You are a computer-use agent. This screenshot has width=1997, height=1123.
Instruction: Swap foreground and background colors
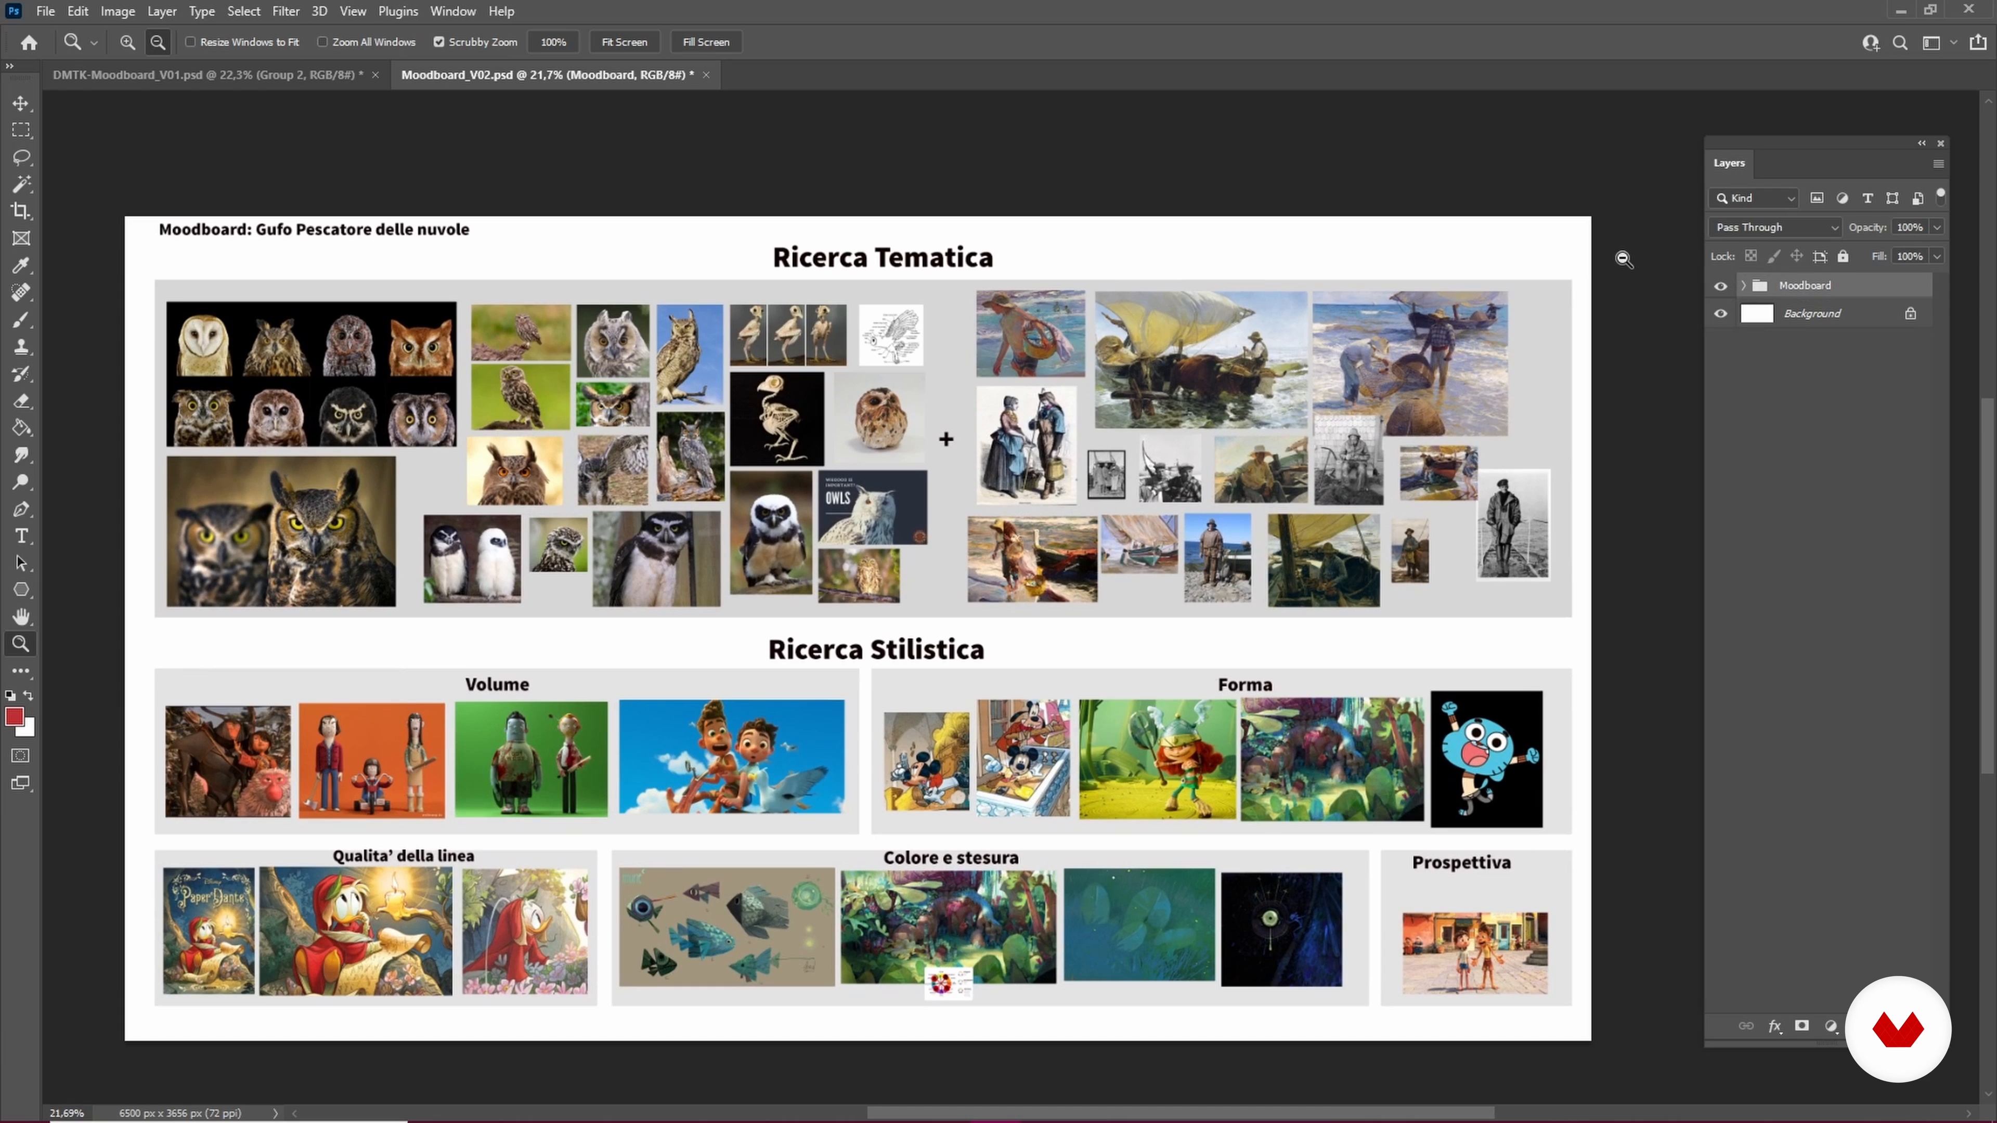pyautogui.click(x=29, y=695)
